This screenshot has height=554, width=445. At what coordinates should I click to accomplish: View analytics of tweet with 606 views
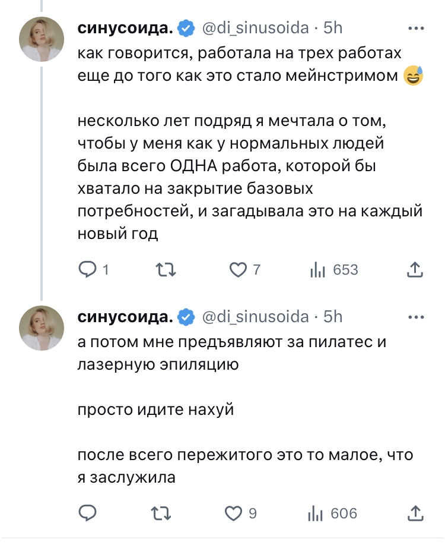pyautogui.click(x=316, y=512)
